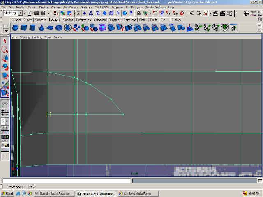Choose the Move tool in toolbox
Viewport: 263px width, 197px height.
(5, 58)
